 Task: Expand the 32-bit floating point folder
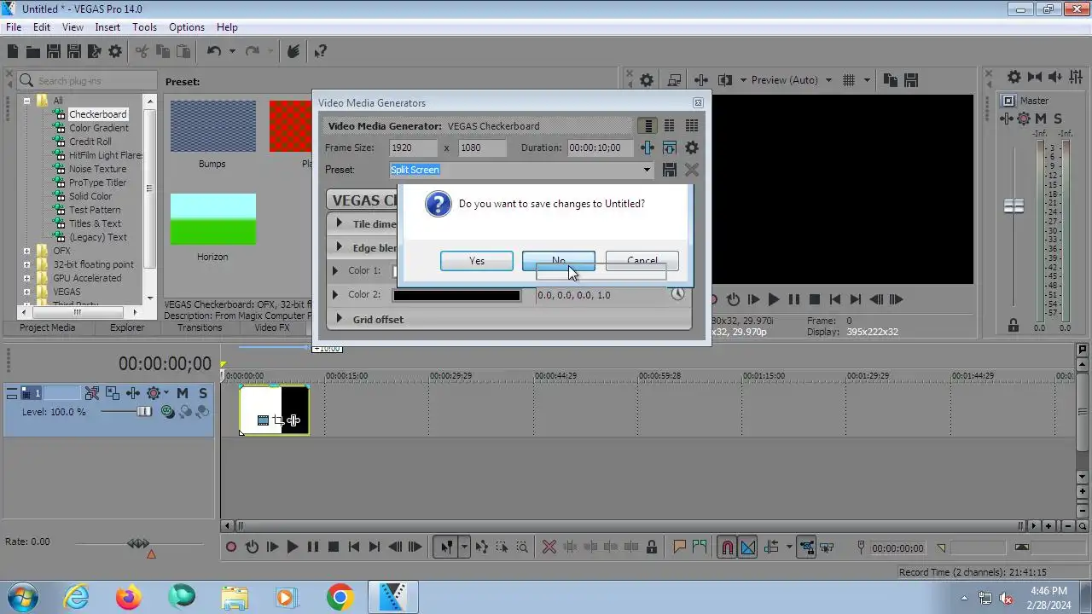coord(26,264)
